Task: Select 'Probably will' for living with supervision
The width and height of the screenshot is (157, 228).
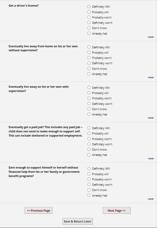Action: [89, 93]
